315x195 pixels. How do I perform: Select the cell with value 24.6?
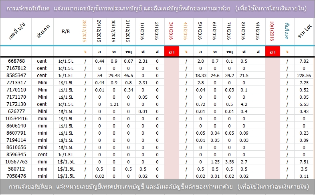(215, 76)
